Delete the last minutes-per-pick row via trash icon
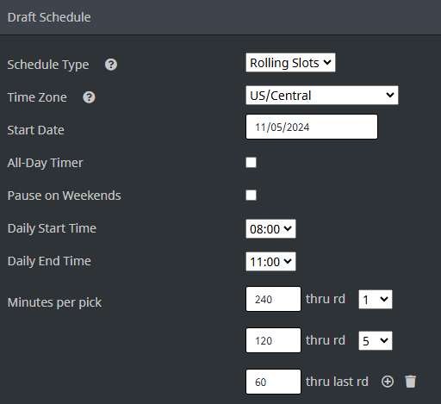 [411, 382]
